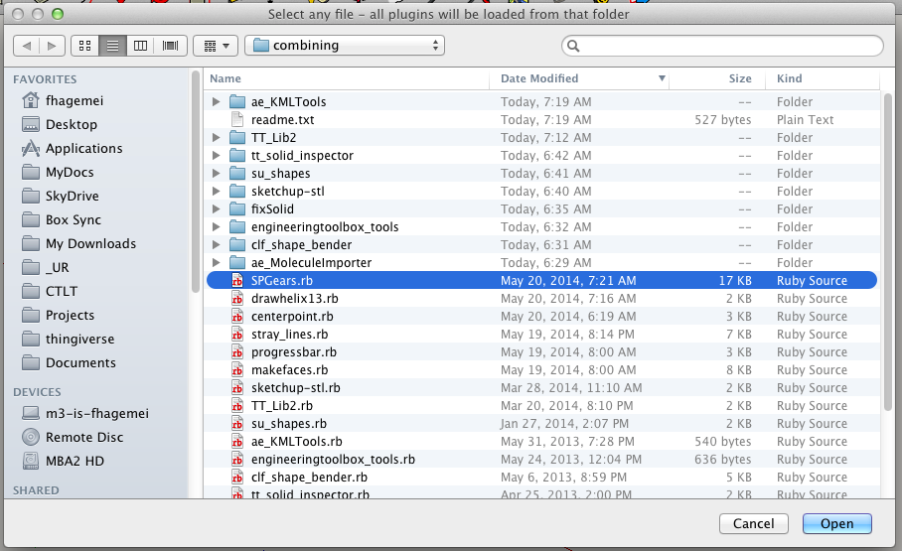Sort by the Name column header
The image size is (902, 551).
(x=348, y=78)
